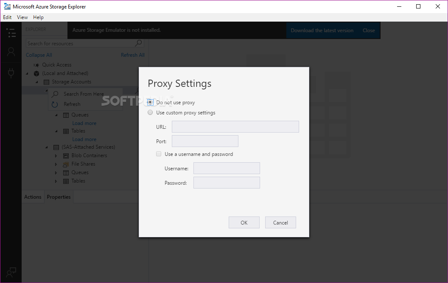
Task: Click the SAS-Attached Services icon
Action: point(56,147)
